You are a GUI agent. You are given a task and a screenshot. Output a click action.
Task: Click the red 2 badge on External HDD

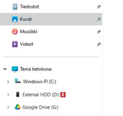coord(63,95)
